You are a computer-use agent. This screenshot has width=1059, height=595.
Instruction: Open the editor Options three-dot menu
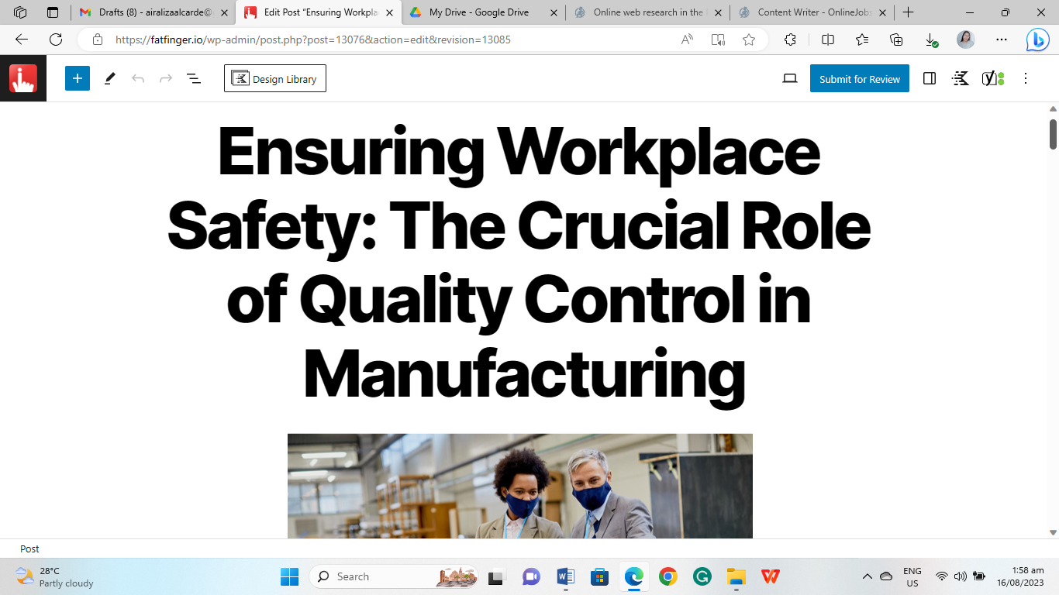(1026, 78)
